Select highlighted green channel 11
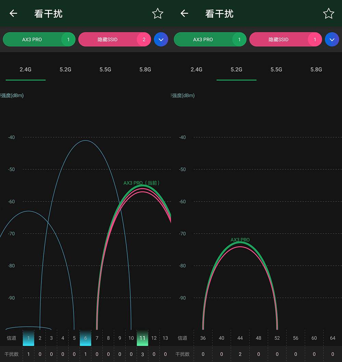This screenshot has height=362, width=342. click(x=142, y=338)
